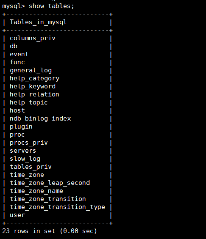Click the db table entry
The height and width of the screenshot is (239, 206).
tap(14, 46)
